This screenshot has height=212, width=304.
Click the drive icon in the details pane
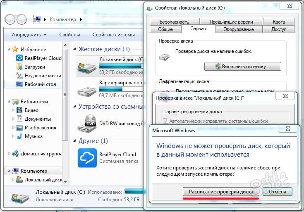[20, 198]
